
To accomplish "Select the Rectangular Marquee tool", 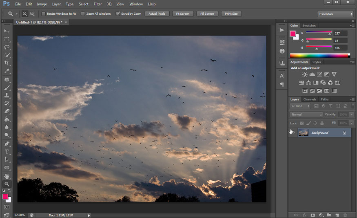I will 7,39.
